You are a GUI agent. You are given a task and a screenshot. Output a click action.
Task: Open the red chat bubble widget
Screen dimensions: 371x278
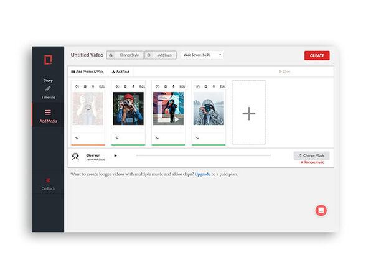coord(321,210)
